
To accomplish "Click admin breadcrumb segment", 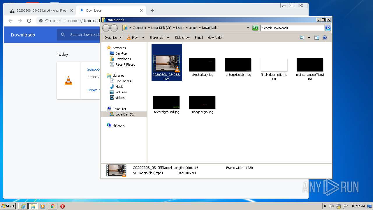I will pos(193,28).
